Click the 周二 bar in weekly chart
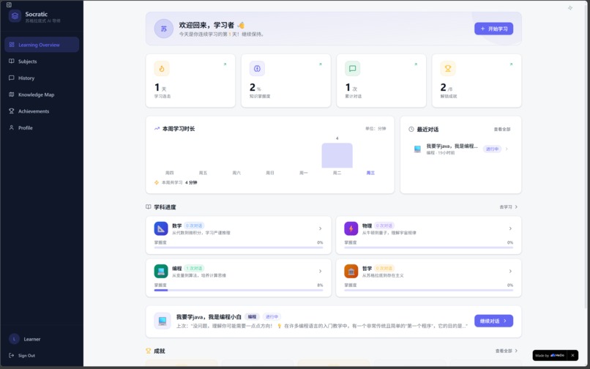 click(337, 155)
